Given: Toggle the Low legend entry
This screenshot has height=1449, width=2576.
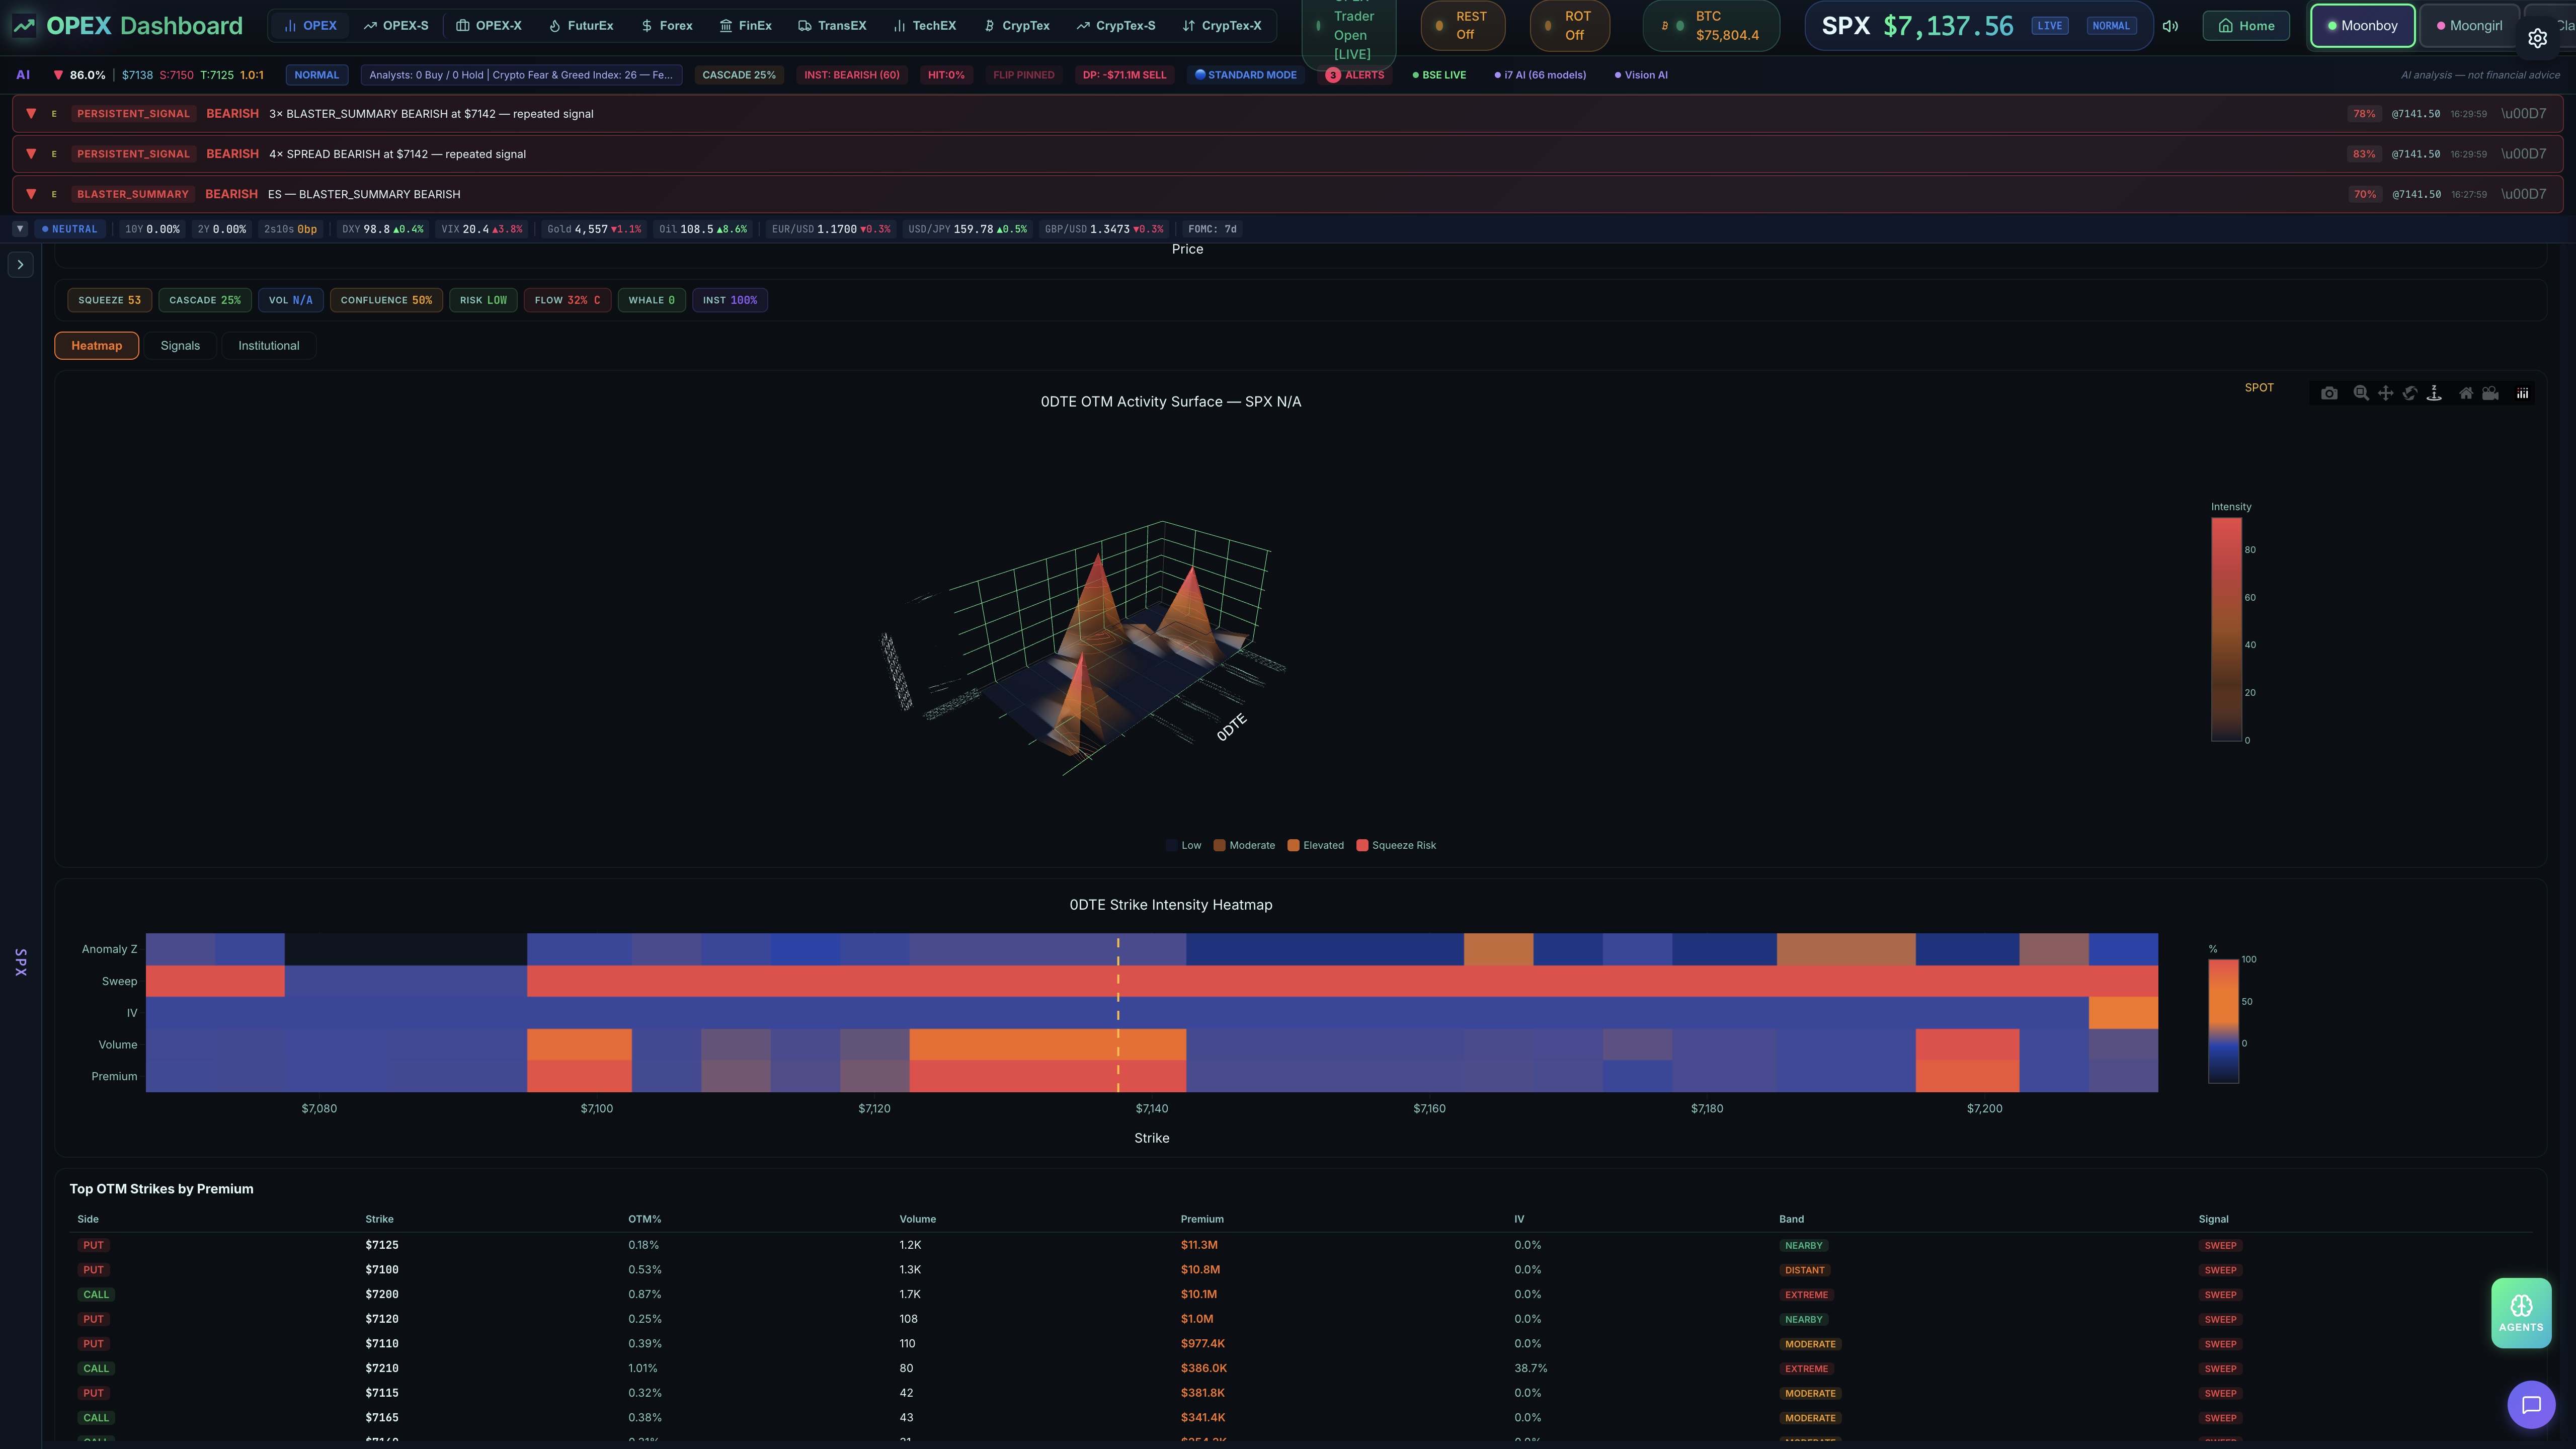Looking at the screenshot, I should [1183, 846].
